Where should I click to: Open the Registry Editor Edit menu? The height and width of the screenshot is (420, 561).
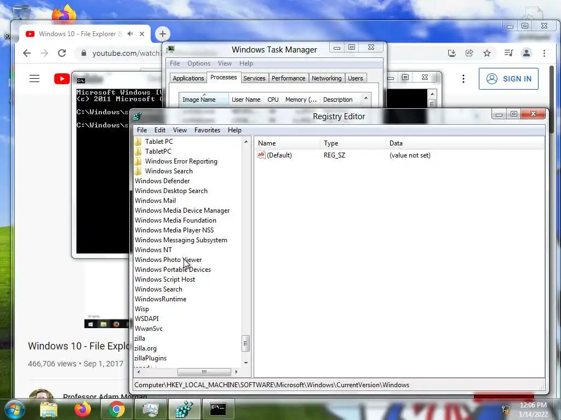159,130
